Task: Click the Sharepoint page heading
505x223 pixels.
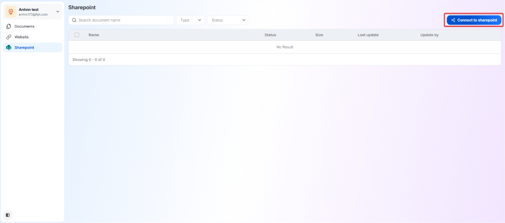Action: [82, 7]
